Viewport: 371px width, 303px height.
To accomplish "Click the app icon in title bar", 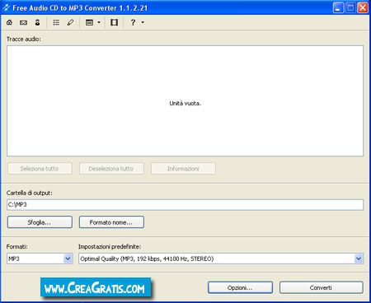I will tap(6, 7).
